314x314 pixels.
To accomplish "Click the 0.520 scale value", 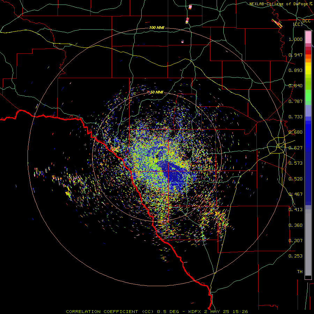I will coord(296,179).
